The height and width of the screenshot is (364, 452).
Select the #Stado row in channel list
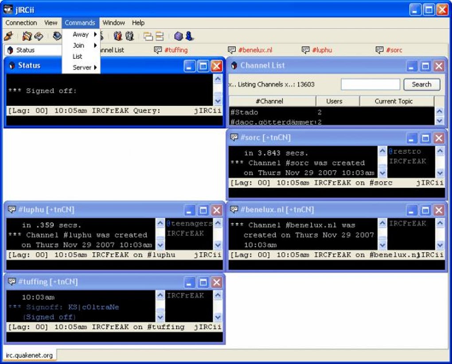point(331,112)
